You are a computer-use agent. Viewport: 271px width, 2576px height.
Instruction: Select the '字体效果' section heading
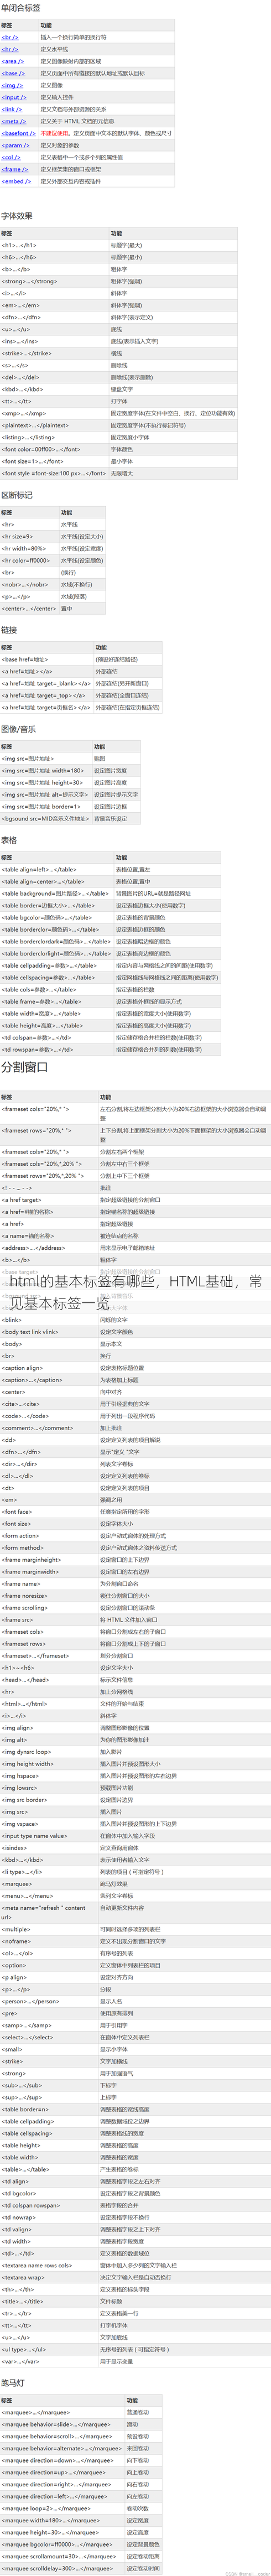17,215
